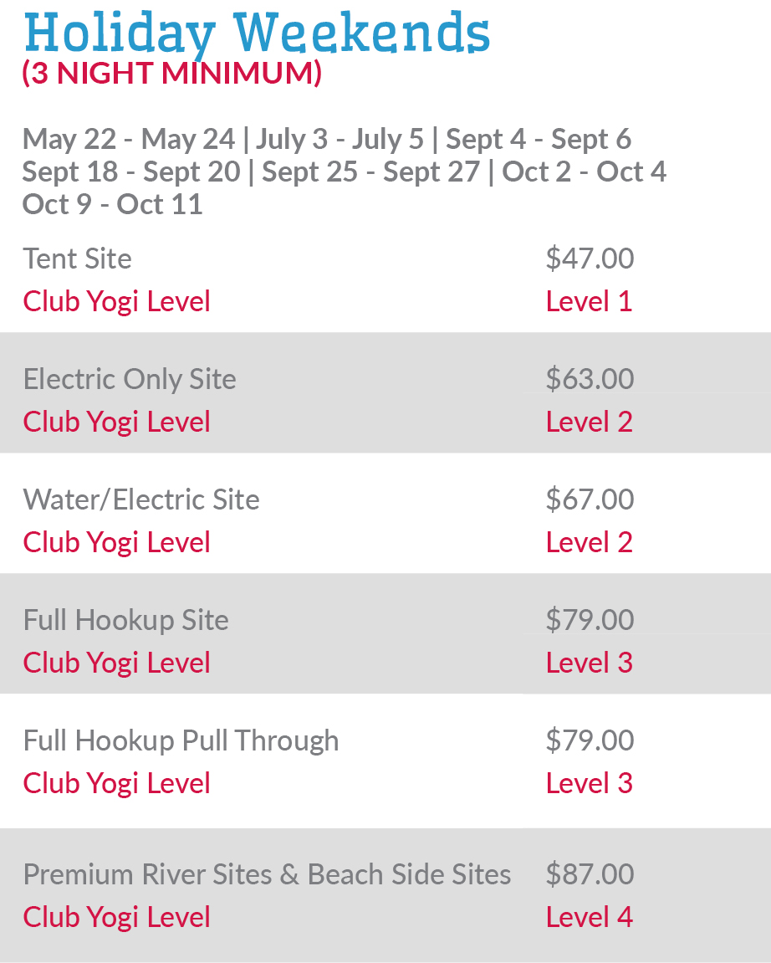Select the Electric Only Site label
771x963 pixels.
click(130, 379)
